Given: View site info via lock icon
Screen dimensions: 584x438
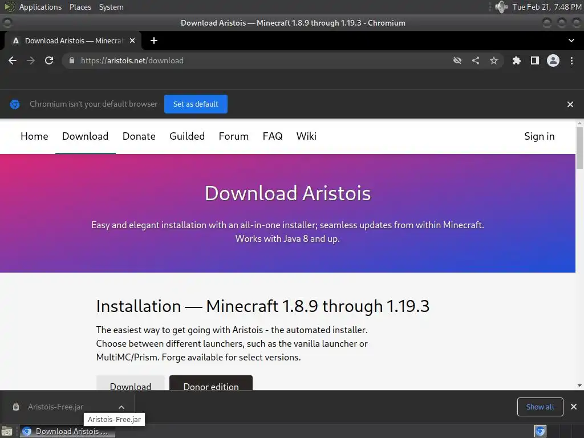Looking at the screenshot, I should (72, 60).
